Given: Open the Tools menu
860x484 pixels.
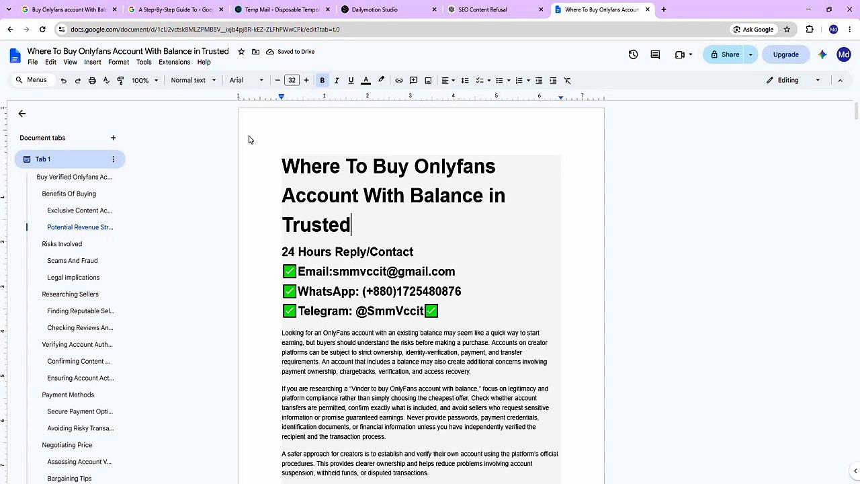Looking at the screenshot, I should point(144,62).
